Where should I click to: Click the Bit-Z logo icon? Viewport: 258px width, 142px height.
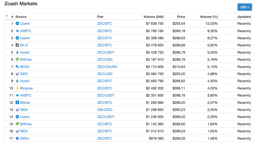pyautogui.click(x=17, y=45)
